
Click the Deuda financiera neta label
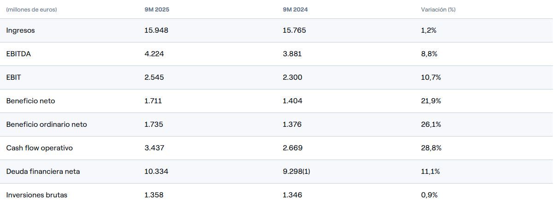point(43,172)
